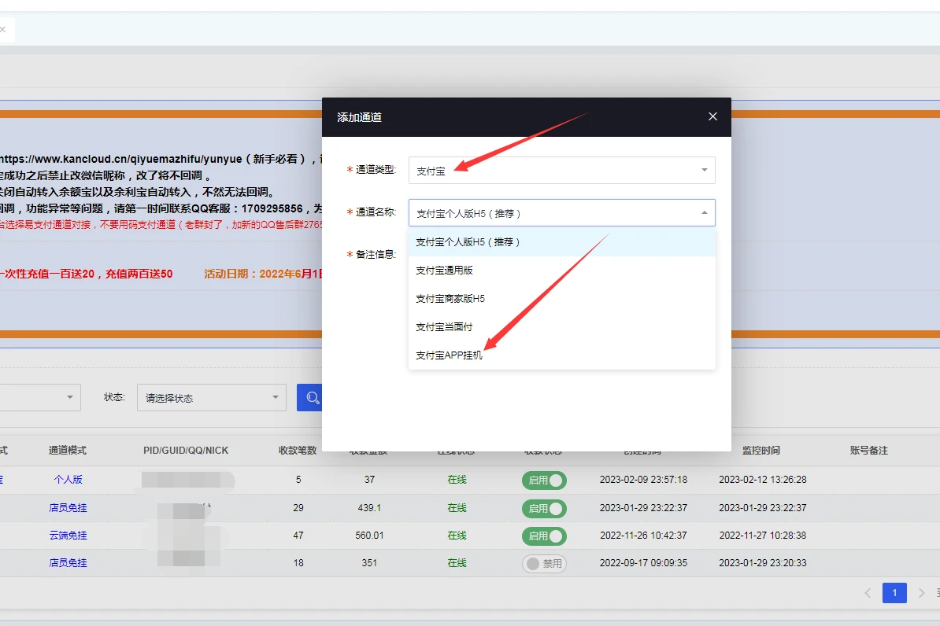Choose 支付宝商家版H5 option
This screenshot has height=626, width=940.
click(562, 298)
